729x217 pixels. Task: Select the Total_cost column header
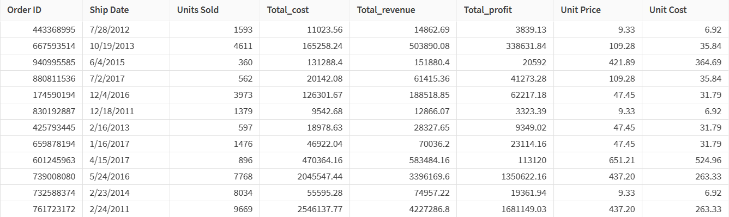tap(305, 10)
